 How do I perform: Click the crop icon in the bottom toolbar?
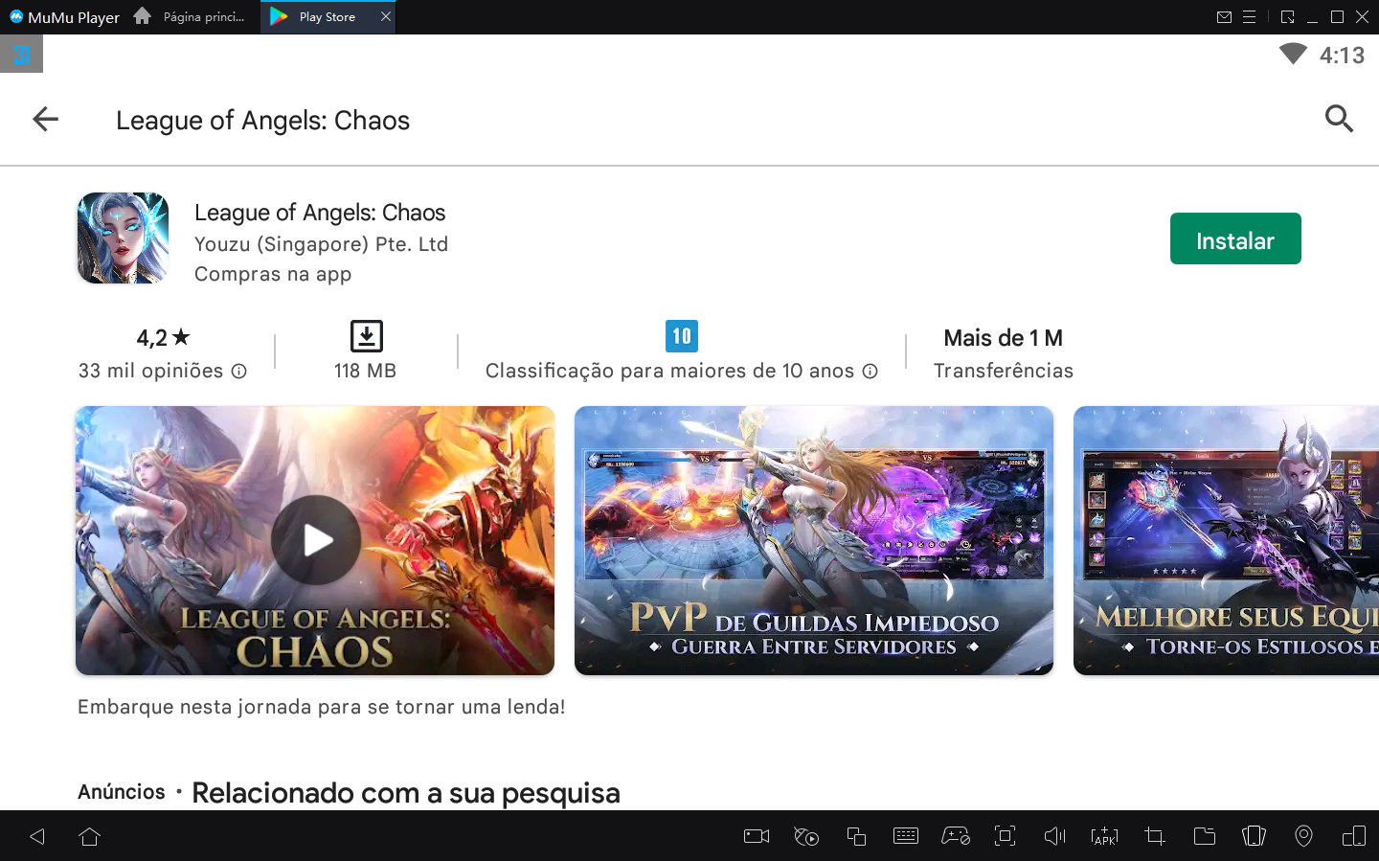(x=1155, y=836)
